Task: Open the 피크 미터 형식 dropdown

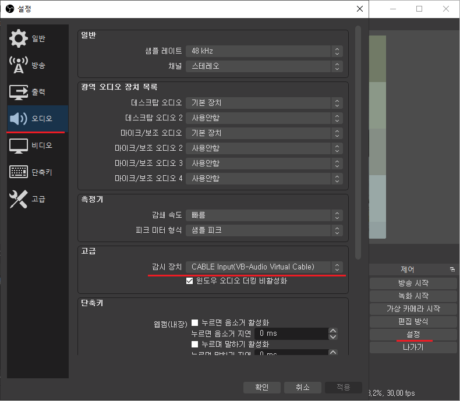Action: [x=264, y=230]
